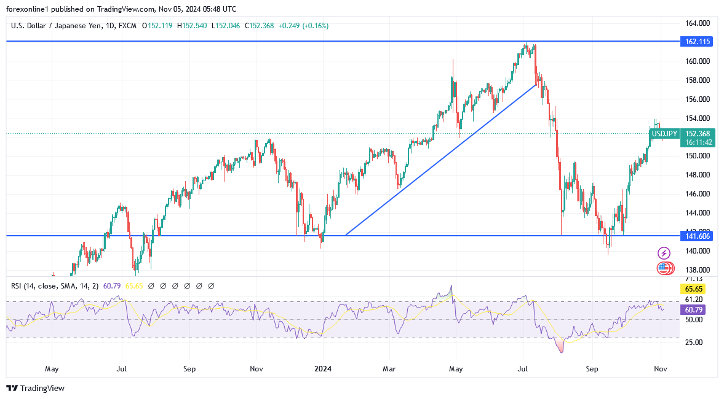Click the 150.000 price axis label
This screenshot has width=724, height=399.
point(697,156)
